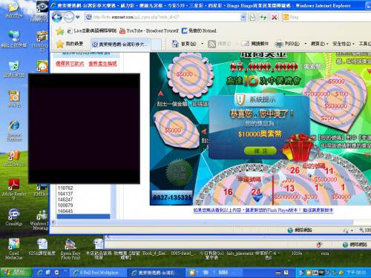Select number 104137 in the list
This screenshot has height=278, width=371.
pos(65,193)
